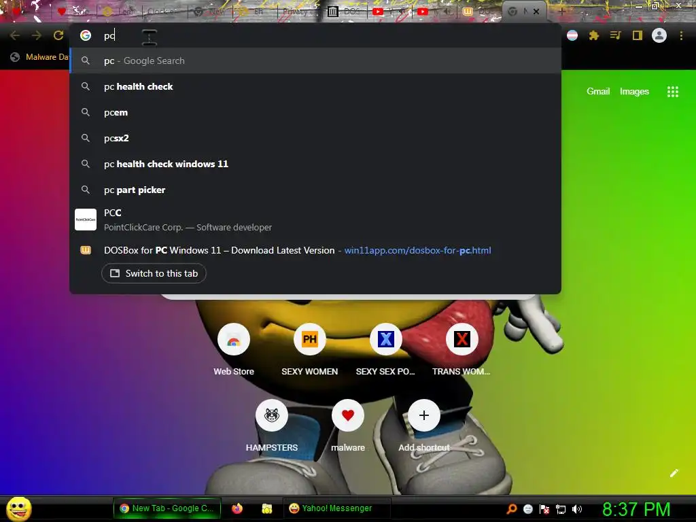Select the PCC PointClickCare suggestion
Viewport: 696px width, 522px height.
(315, 220)
